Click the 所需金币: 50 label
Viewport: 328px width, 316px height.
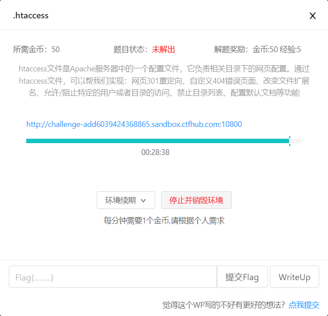point(36,49)
